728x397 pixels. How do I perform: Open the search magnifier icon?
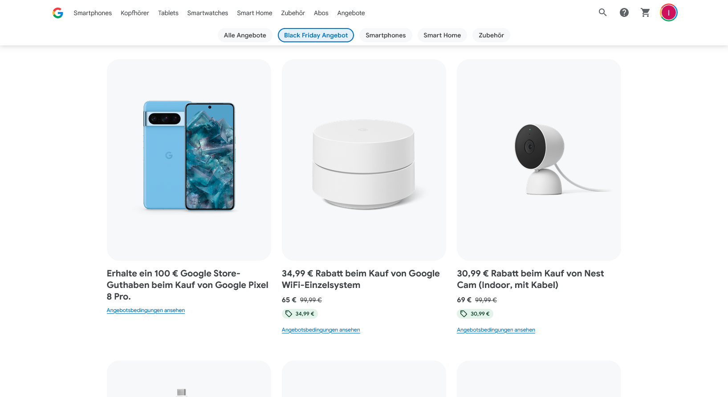(602, 12)
